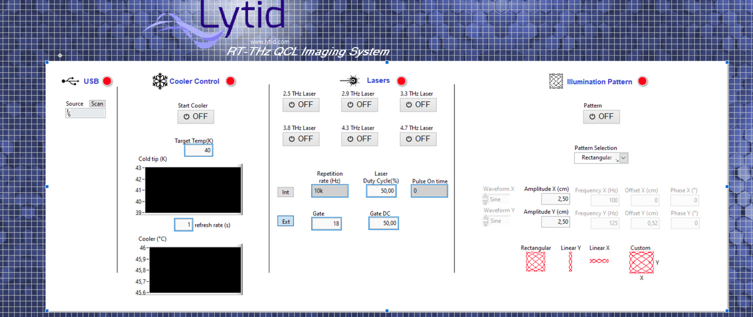The image size is (753, 317).
Task: Enable the 4.7 THz Laser
Action: [x=419, y=139]
